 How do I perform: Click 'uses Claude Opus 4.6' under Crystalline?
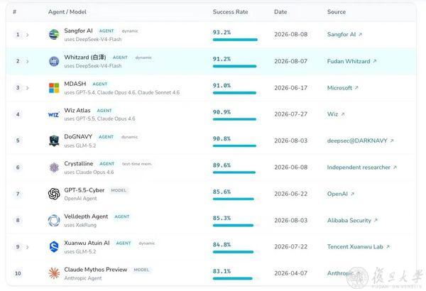[89, 172]
